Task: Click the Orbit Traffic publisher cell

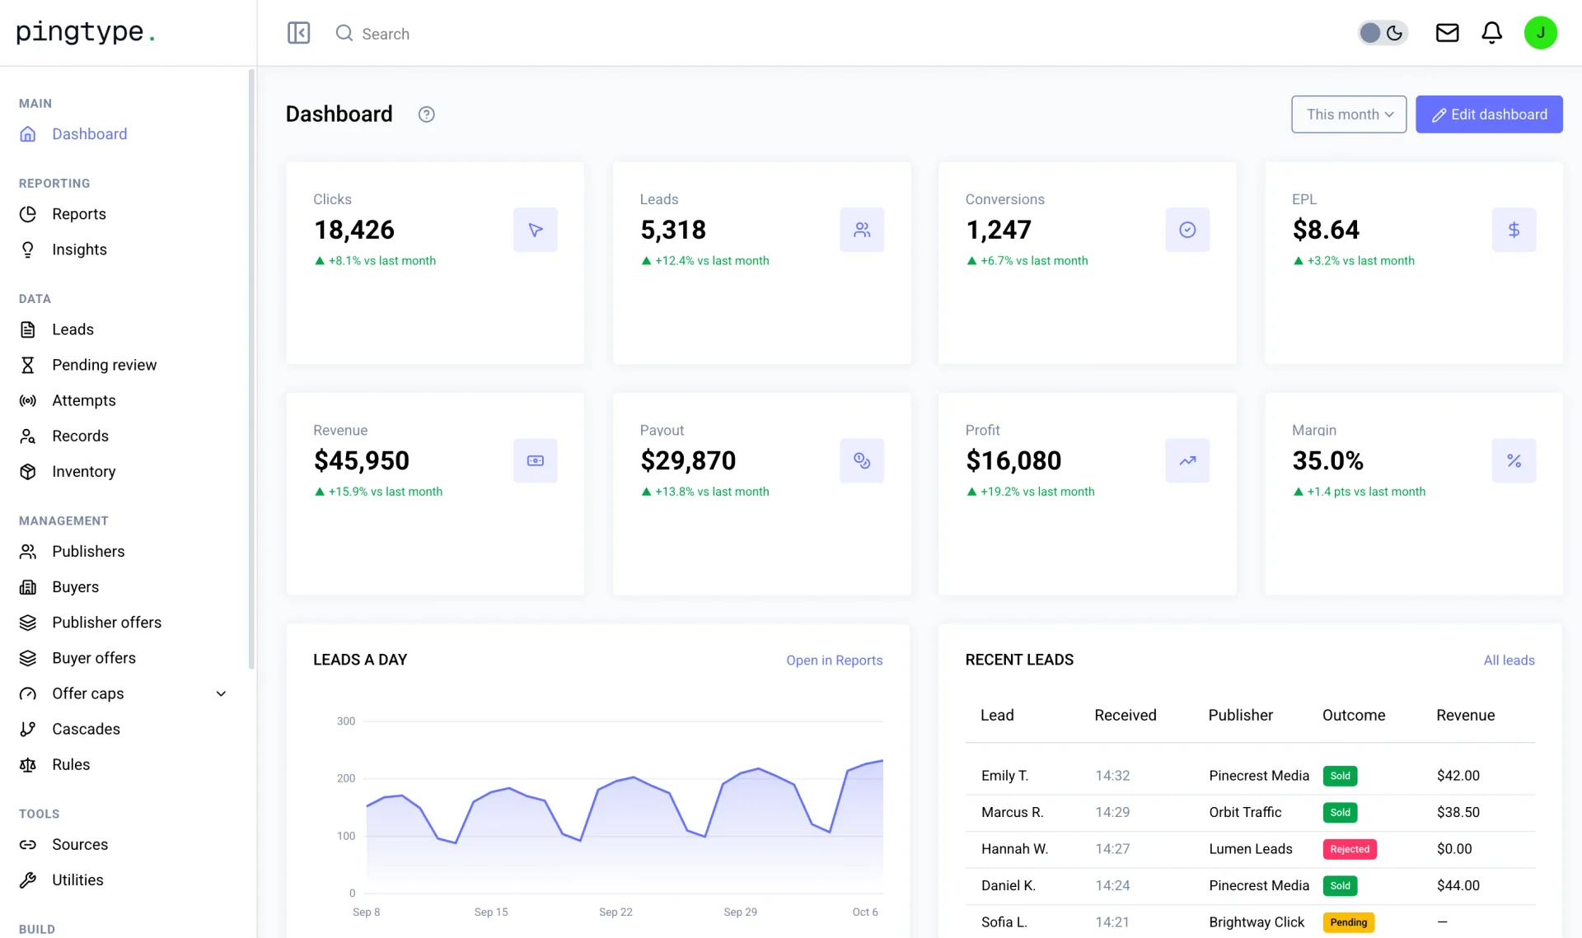Action: [x=1245, y=812]
